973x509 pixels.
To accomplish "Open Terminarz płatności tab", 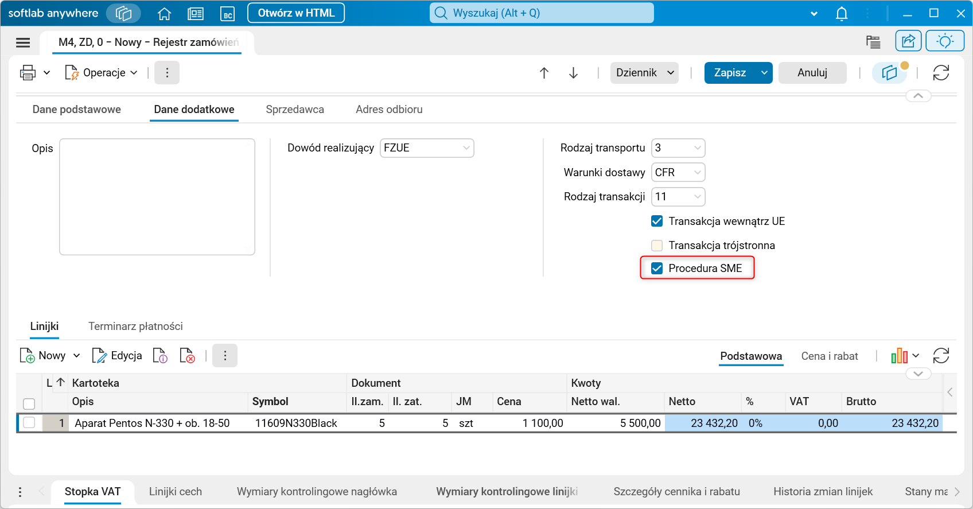I will click(x=135, y=327).
